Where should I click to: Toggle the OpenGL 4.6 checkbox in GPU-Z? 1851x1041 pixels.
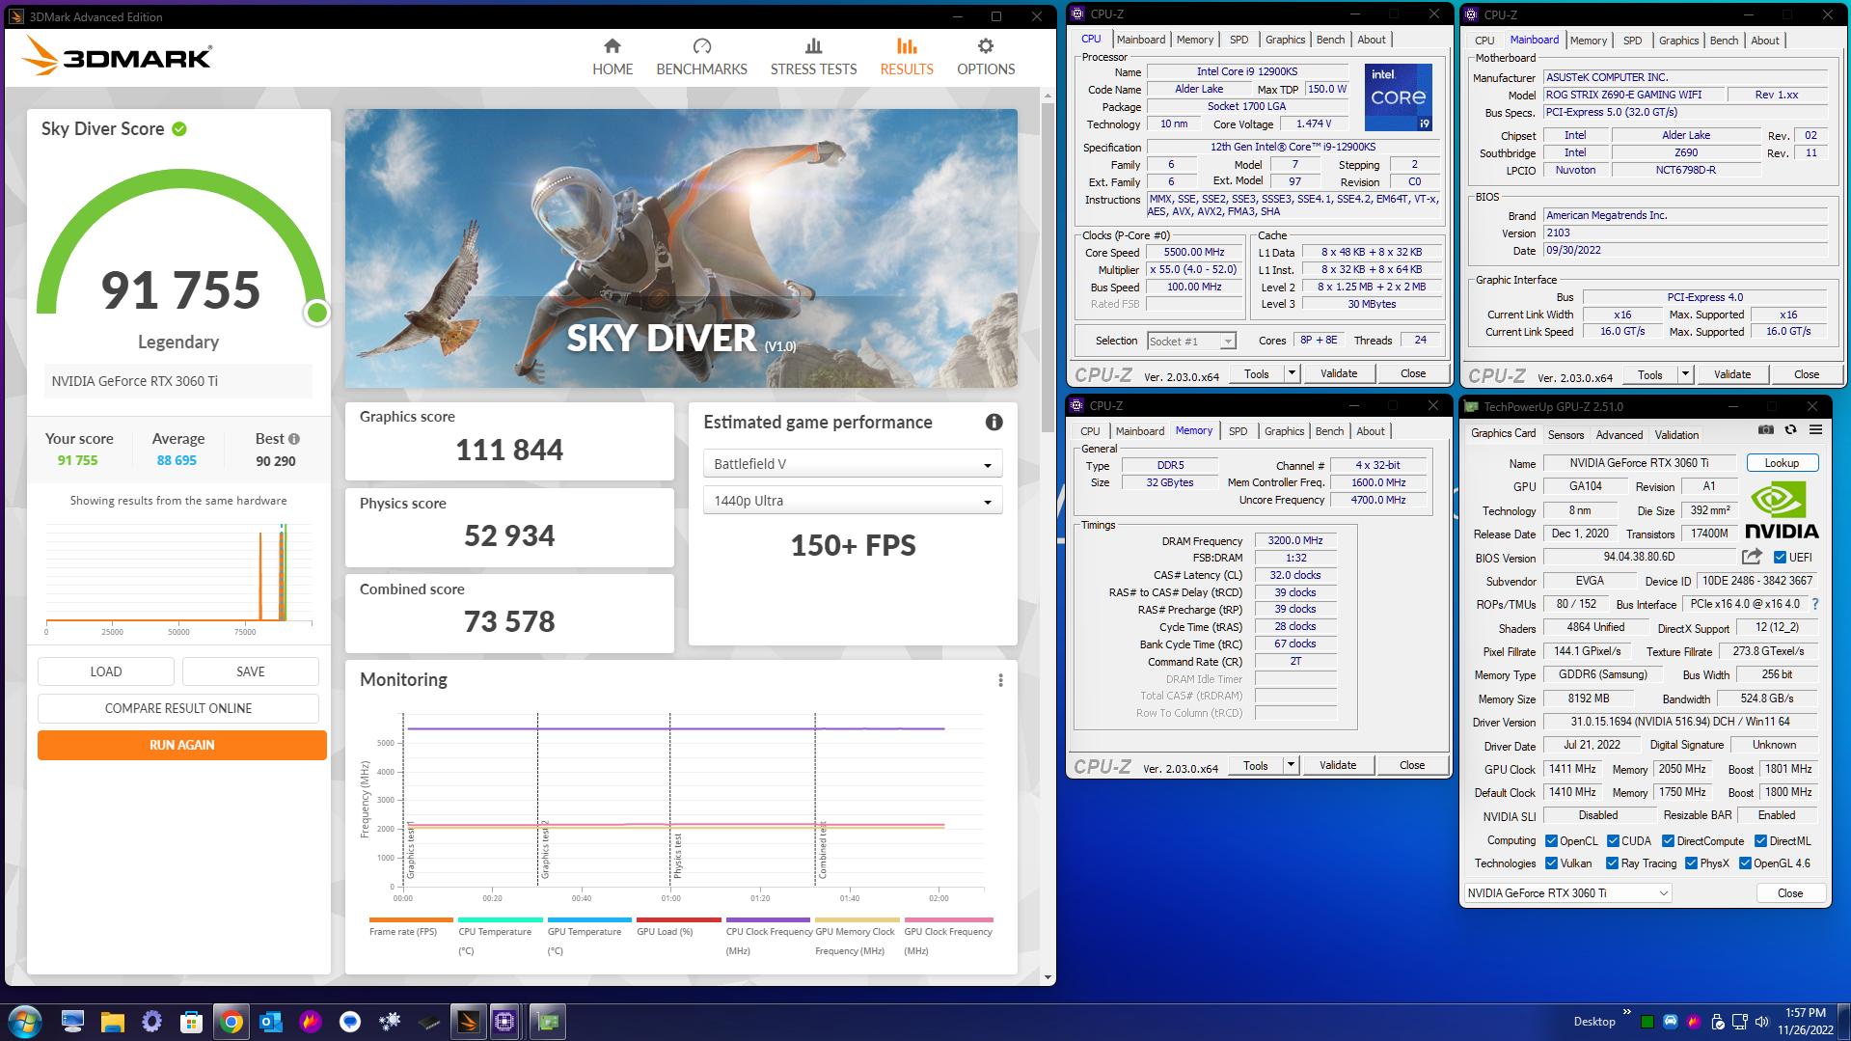click(1745, 863)
